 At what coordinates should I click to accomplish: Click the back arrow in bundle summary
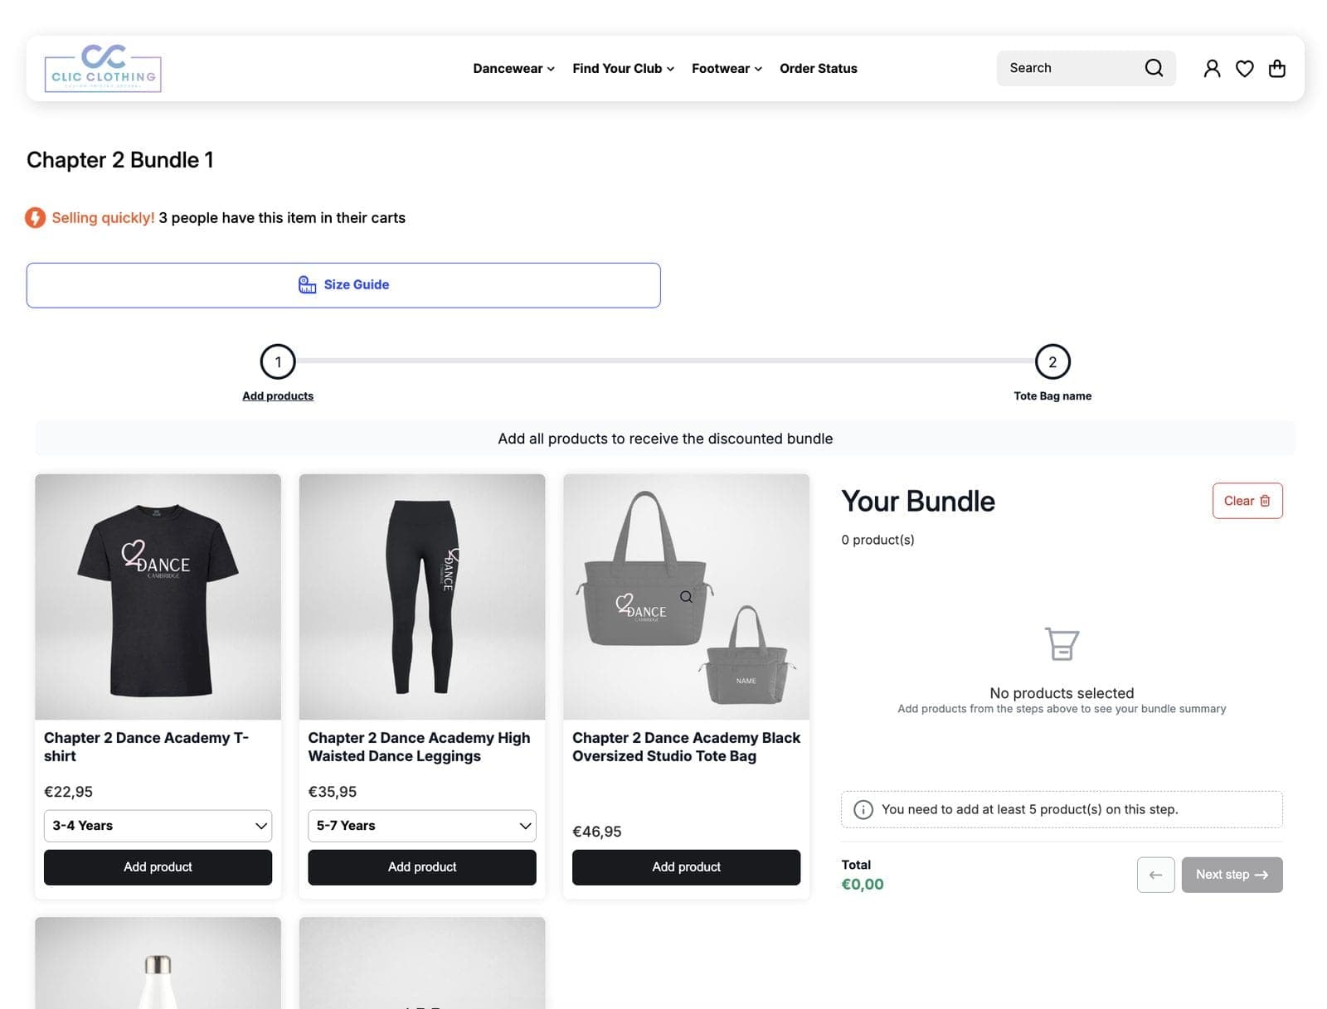tap(1155, 875)
